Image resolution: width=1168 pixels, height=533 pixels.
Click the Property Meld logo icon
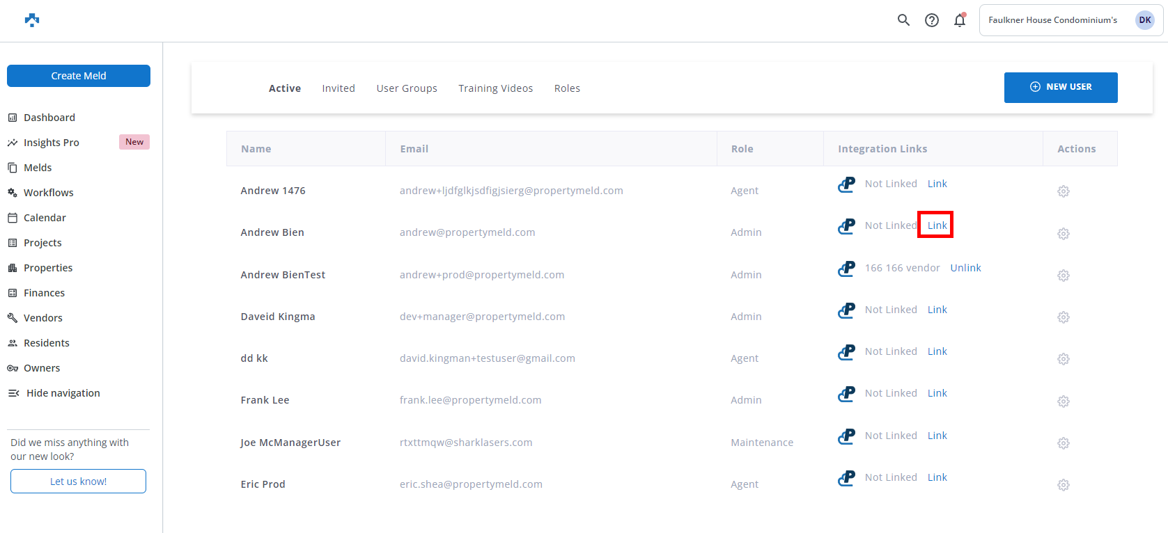[x=32, y=20]
